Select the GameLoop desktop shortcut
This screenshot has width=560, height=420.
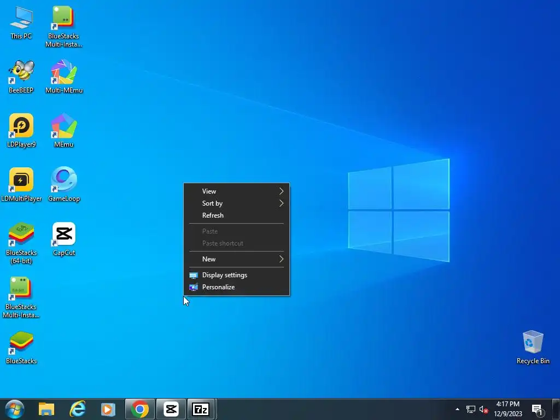click(64, 185)
